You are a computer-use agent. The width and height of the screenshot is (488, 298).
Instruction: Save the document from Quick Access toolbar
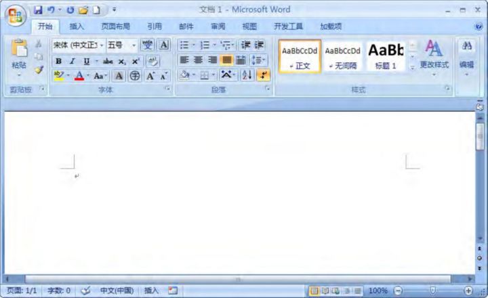tap(38, 10)
